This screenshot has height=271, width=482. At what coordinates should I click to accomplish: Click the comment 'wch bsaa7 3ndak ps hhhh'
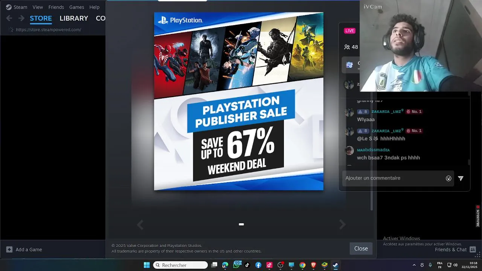pos(388,158)
